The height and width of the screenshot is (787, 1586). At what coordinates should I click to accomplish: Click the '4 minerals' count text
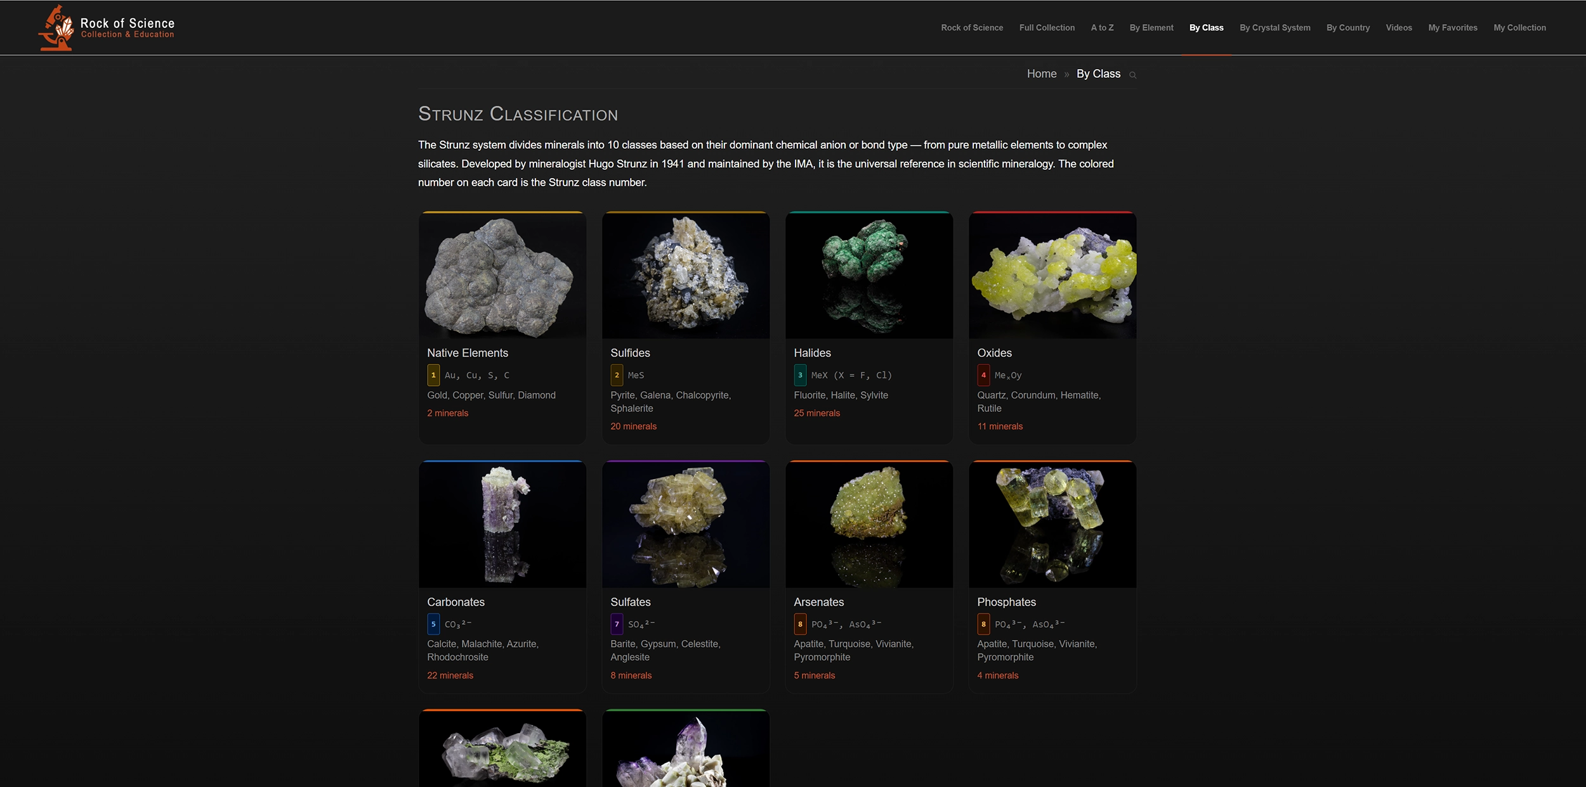pyautogui.click(x=997, y=675)
